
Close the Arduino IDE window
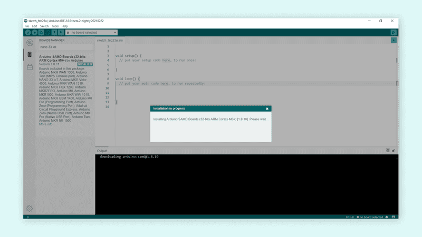click(392, 21)
